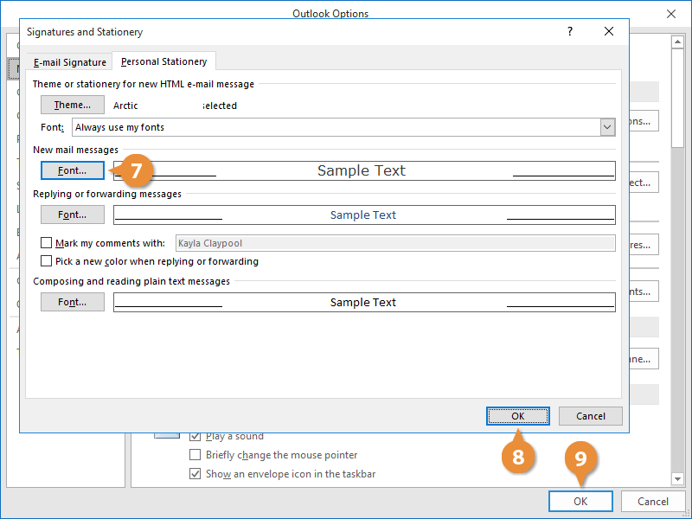The width and height of the screenshot is (692, 519).
Task: Expand the 'Always use my fonts' dropdown
Action: (607, 127)
